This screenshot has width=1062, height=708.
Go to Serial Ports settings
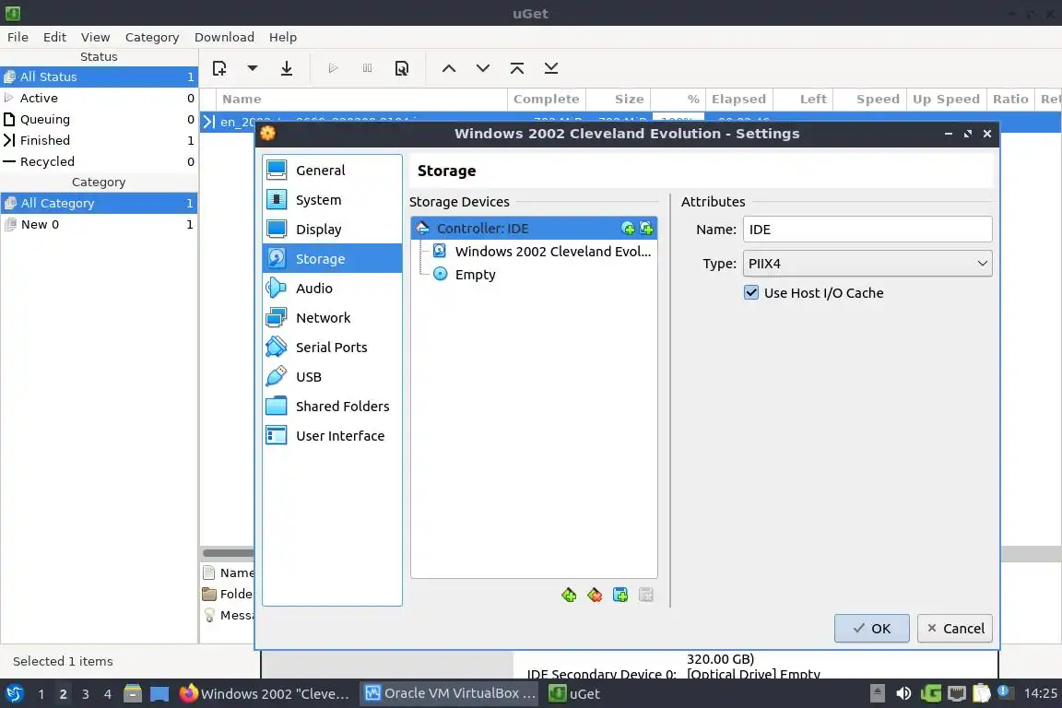(332, 347)
